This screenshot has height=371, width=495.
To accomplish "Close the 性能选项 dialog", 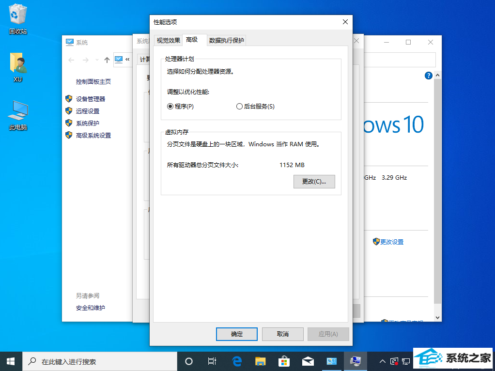I will point(345,22).
